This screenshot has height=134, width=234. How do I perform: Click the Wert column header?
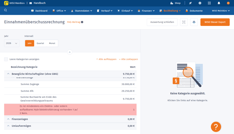(x=132, y=67)
